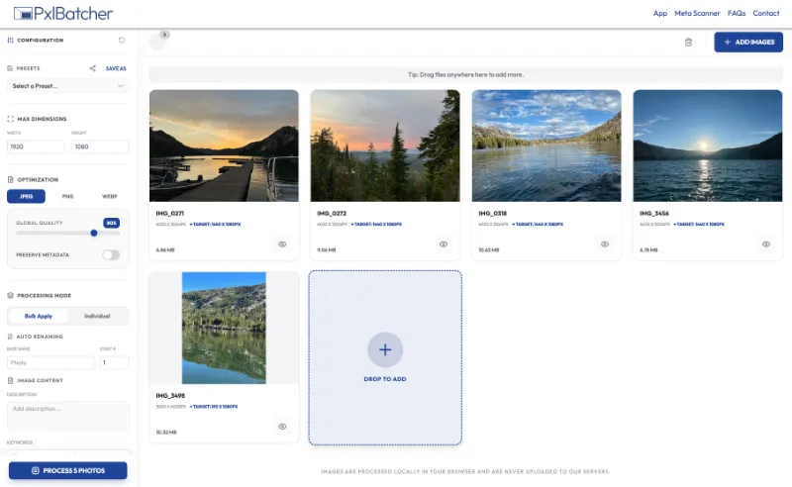The width and height of the screenshot is (792, 487).
Task: Click the Configuration sliders icon
Action: pyautogui.click(x=10, y=40)
